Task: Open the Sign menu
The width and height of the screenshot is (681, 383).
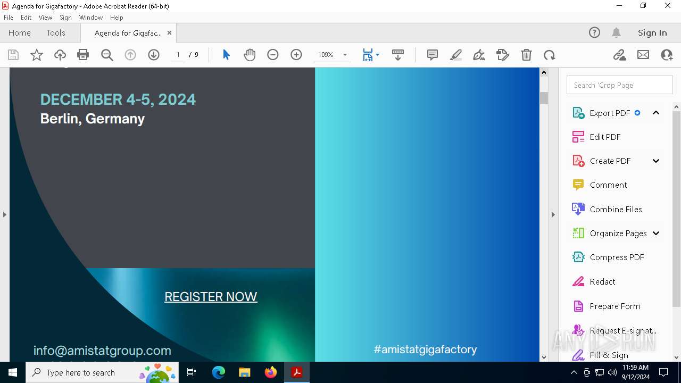Action: point(65,18)
